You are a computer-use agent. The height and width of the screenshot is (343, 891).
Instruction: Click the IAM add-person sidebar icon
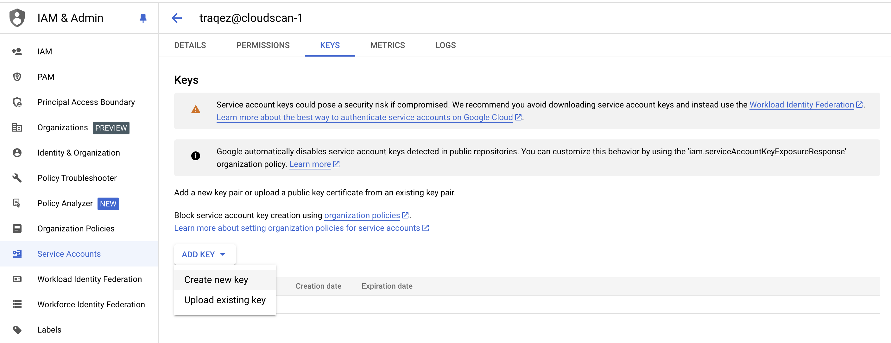click(17, 52)
